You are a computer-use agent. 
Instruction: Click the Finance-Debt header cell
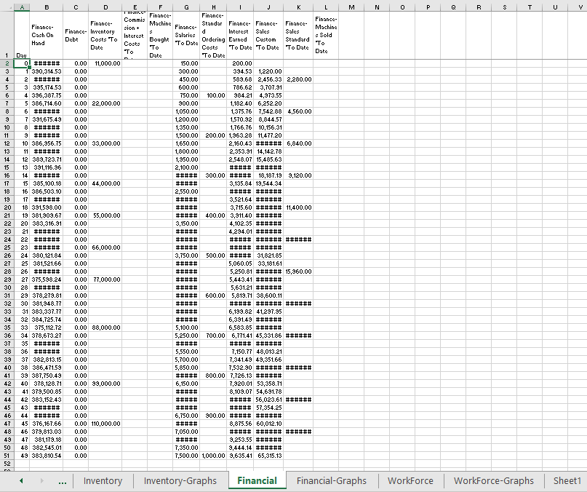click(76, 35)
